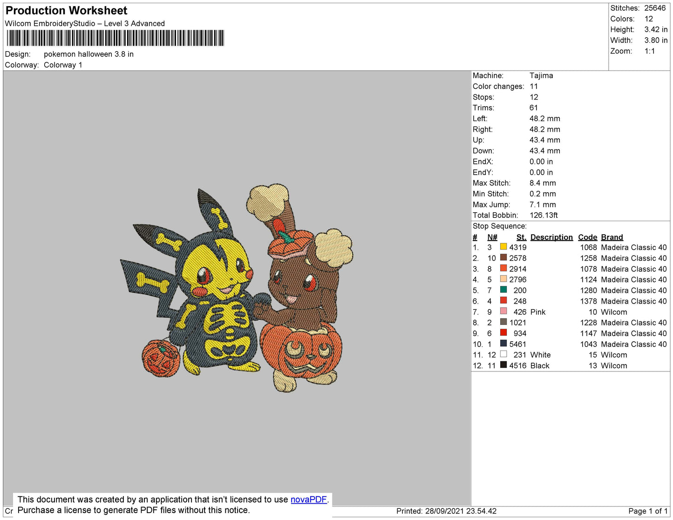Select yellow swatch for code 1068
The height and width of the screenshot is (520, 673).
point(503,247)
